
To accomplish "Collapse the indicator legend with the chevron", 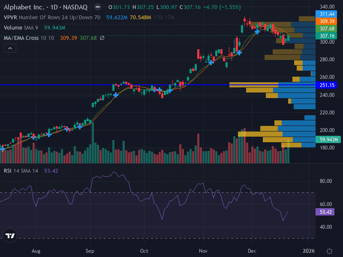I will click(10, 48).
